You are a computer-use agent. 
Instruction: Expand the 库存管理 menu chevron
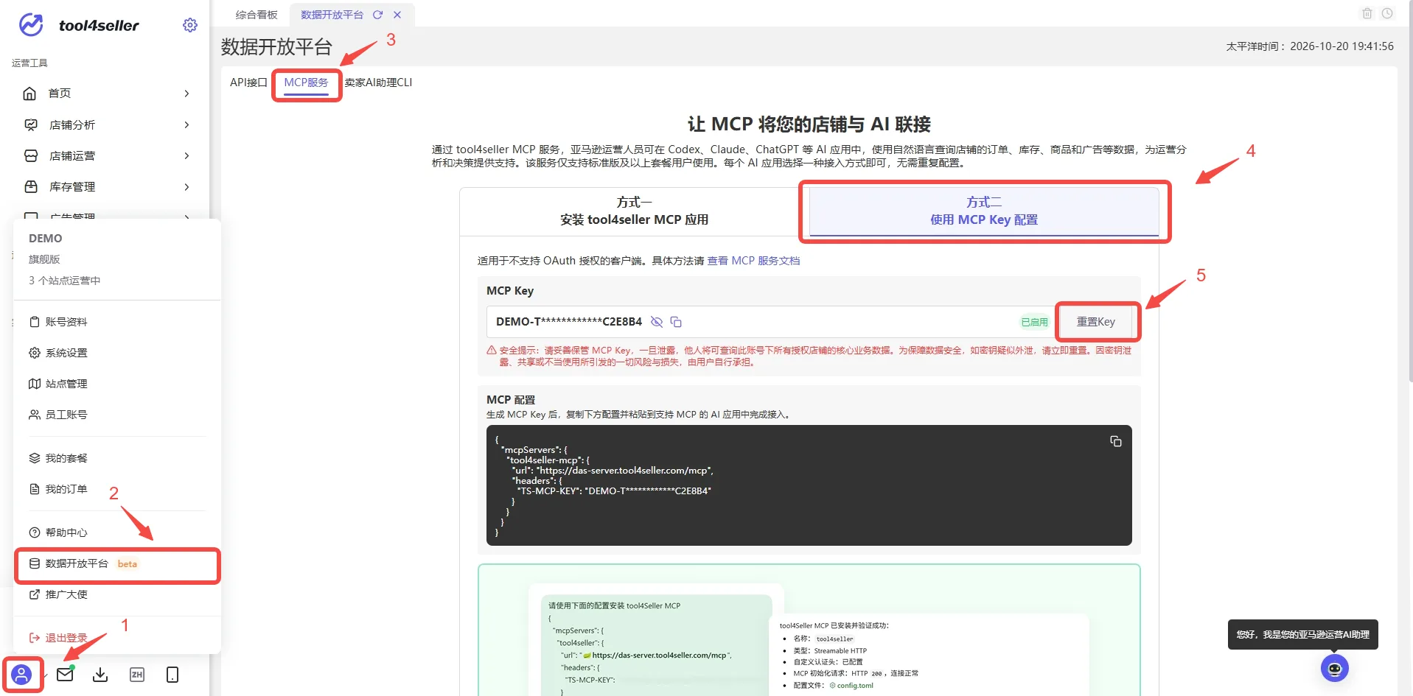(x=186, y=187)
